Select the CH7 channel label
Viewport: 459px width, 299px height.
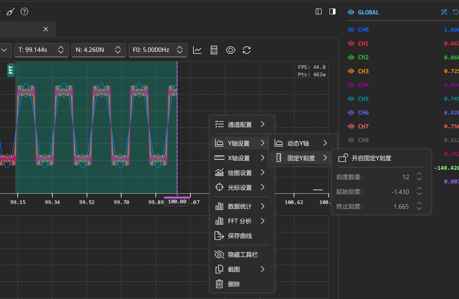pos(363,126)
